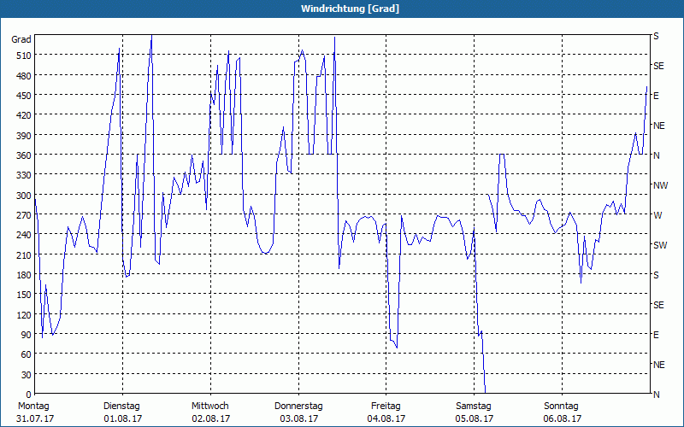This screenshot has height=427, width=684.
Task: Select the 30 value on the y-axis
Action: [27, 375]
